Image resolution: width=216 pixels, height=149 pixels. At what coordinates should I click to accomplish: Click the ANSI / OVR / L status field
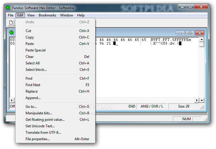click(x=152, y=106)
